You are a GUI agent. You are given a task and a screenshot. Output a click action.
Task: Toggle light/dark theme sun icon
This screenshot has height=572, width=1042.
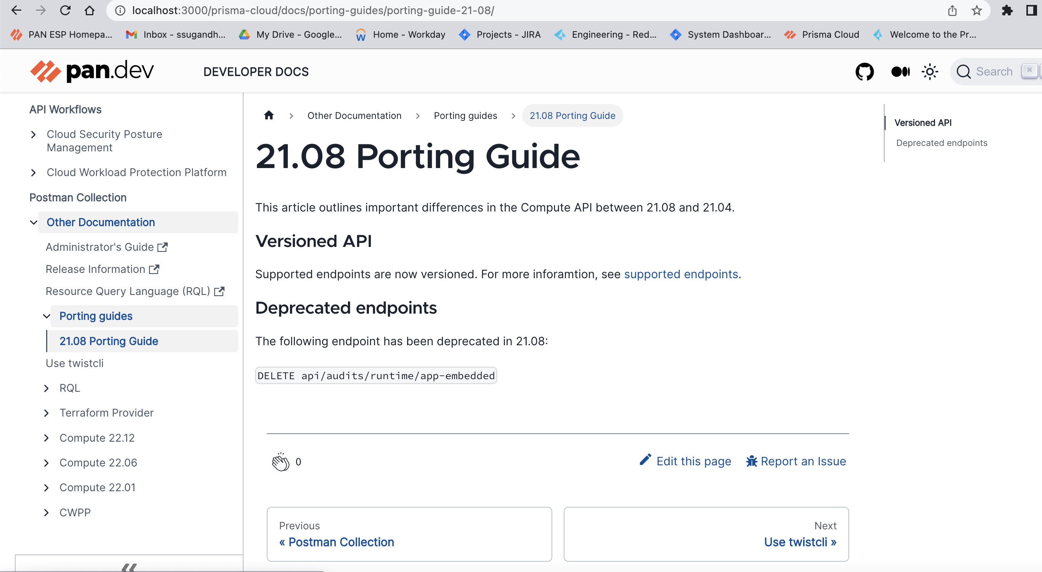tap(930, 72)
